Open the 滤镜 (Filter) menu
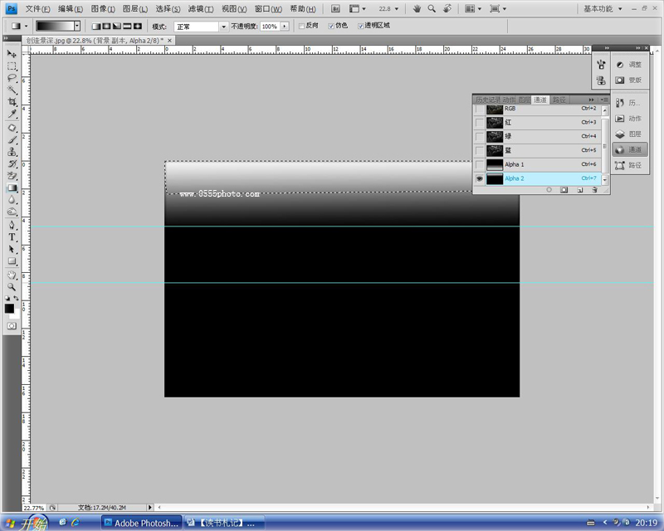The height and width of the screenshot is (531, 664). coord(199,8)
